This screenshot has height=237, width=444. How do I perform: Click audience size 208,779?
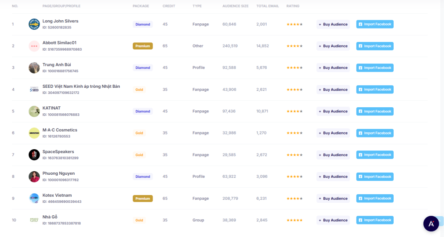[230, 199]
